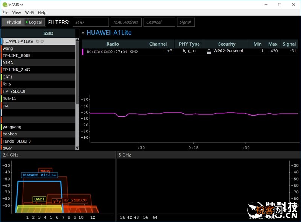Viewport: 301px width, 222px height.
Task: Sort by Radio column header
Action: coord(112,44)
